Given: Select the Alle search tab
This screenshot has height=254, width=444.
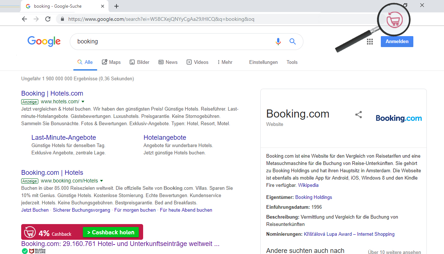Looking at the screenshot, I should coord(85,62).
